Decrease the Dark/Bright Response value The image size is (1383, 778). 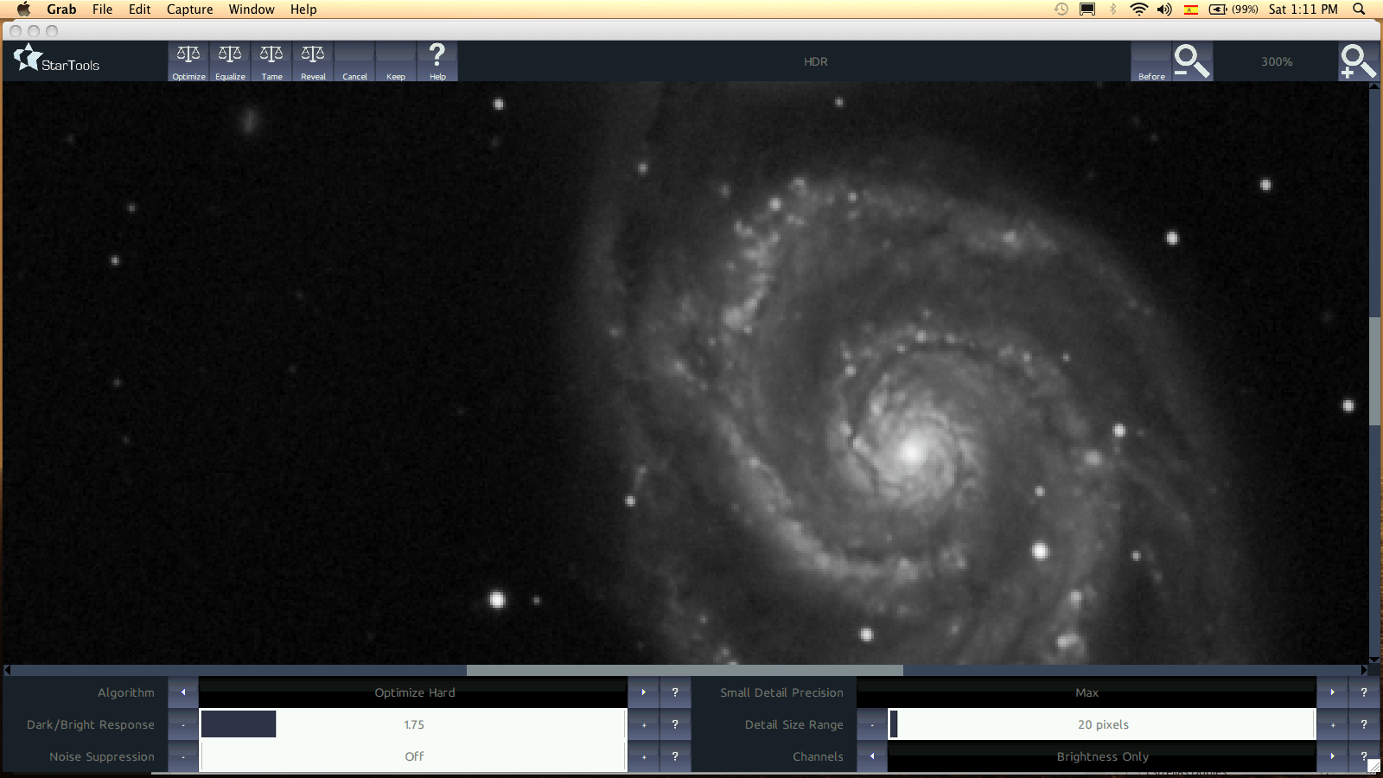pos(183,724)
